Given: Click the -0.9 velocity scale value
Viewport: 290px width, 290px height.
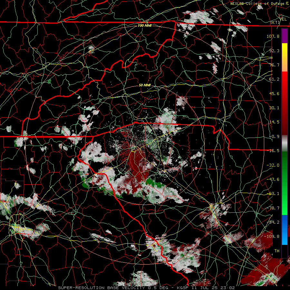Looking at the screenshot, I should click(x=274, y=137).
